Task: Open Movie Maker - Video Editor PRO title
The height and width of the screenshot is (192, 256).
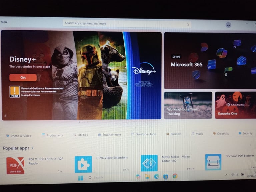Action: [x=176, y=159]
